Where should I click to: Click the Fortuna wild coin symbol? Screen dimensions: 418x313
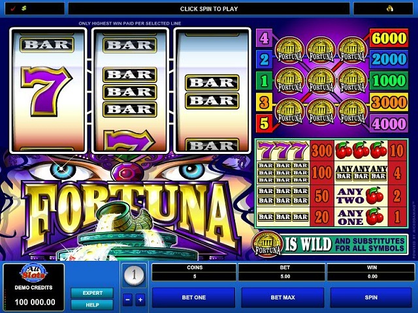(267, 245)
